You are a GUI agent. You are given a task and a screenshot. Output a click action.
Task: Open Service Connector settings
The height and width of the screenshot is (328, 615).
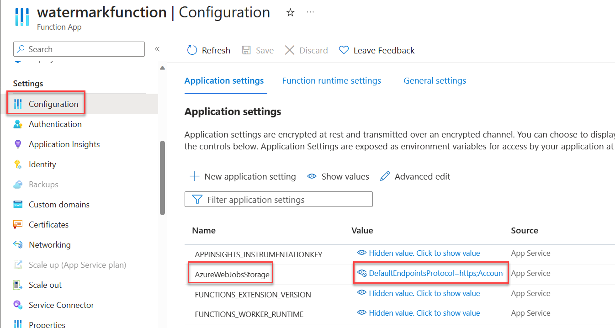click(x=62, y=305)
